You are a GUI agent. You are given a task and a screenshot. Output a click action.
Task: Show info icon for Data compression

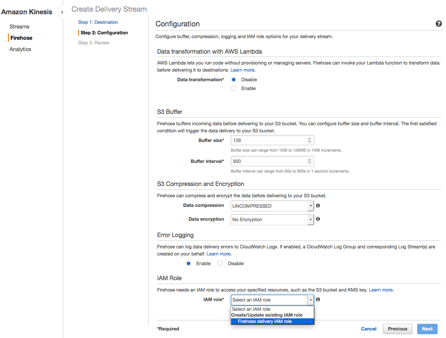click(318, 206)
